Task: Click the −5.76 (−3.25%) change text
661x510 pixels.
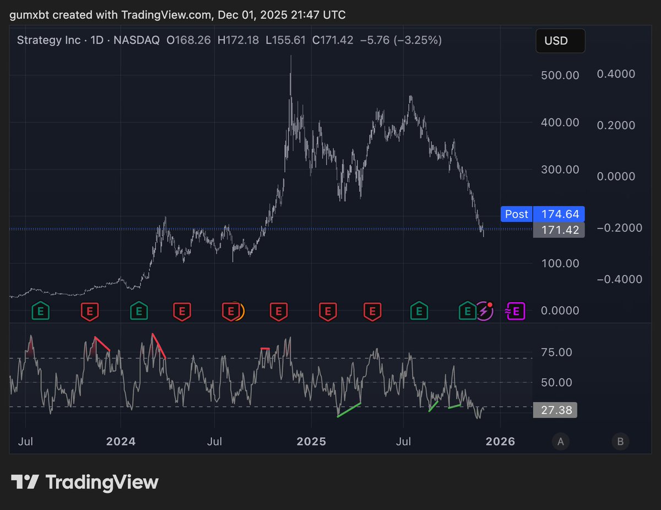Action: point(400,40)
